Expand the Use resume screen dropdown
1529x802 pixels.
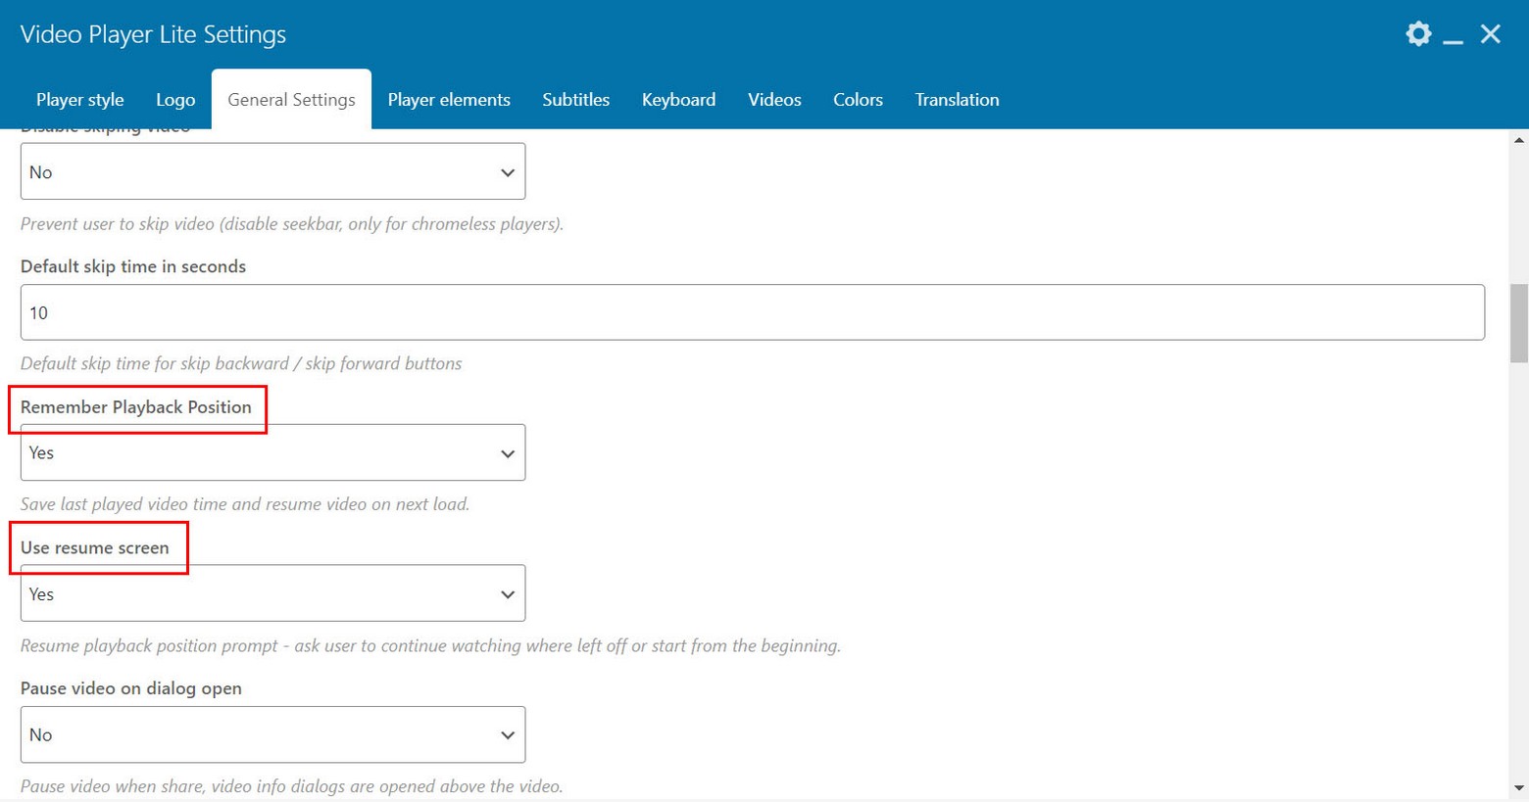pos(272,593)
